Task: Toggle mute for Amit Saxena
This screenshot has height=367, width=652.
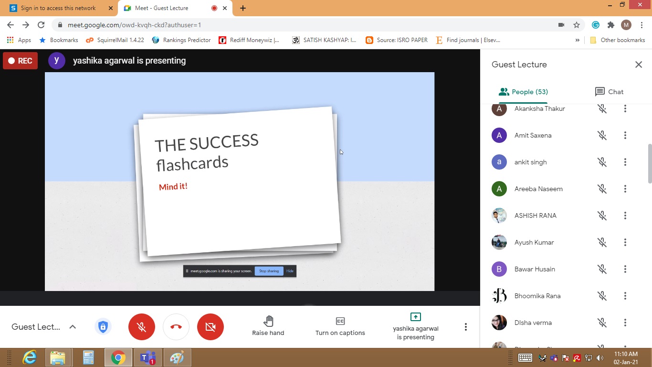Action: point(602,136)
